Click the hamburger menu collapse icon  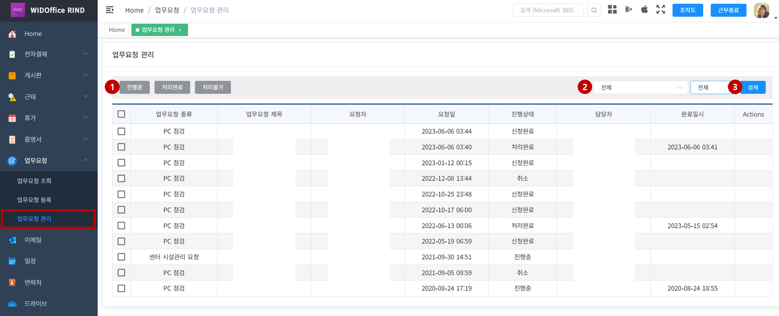tap(109, 10)
